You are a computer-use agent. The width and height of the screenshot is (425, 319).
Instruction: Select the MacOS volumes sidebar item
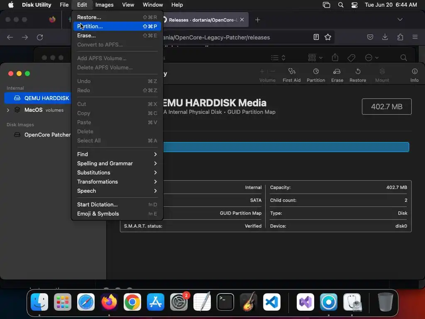(x=44, y=110)
